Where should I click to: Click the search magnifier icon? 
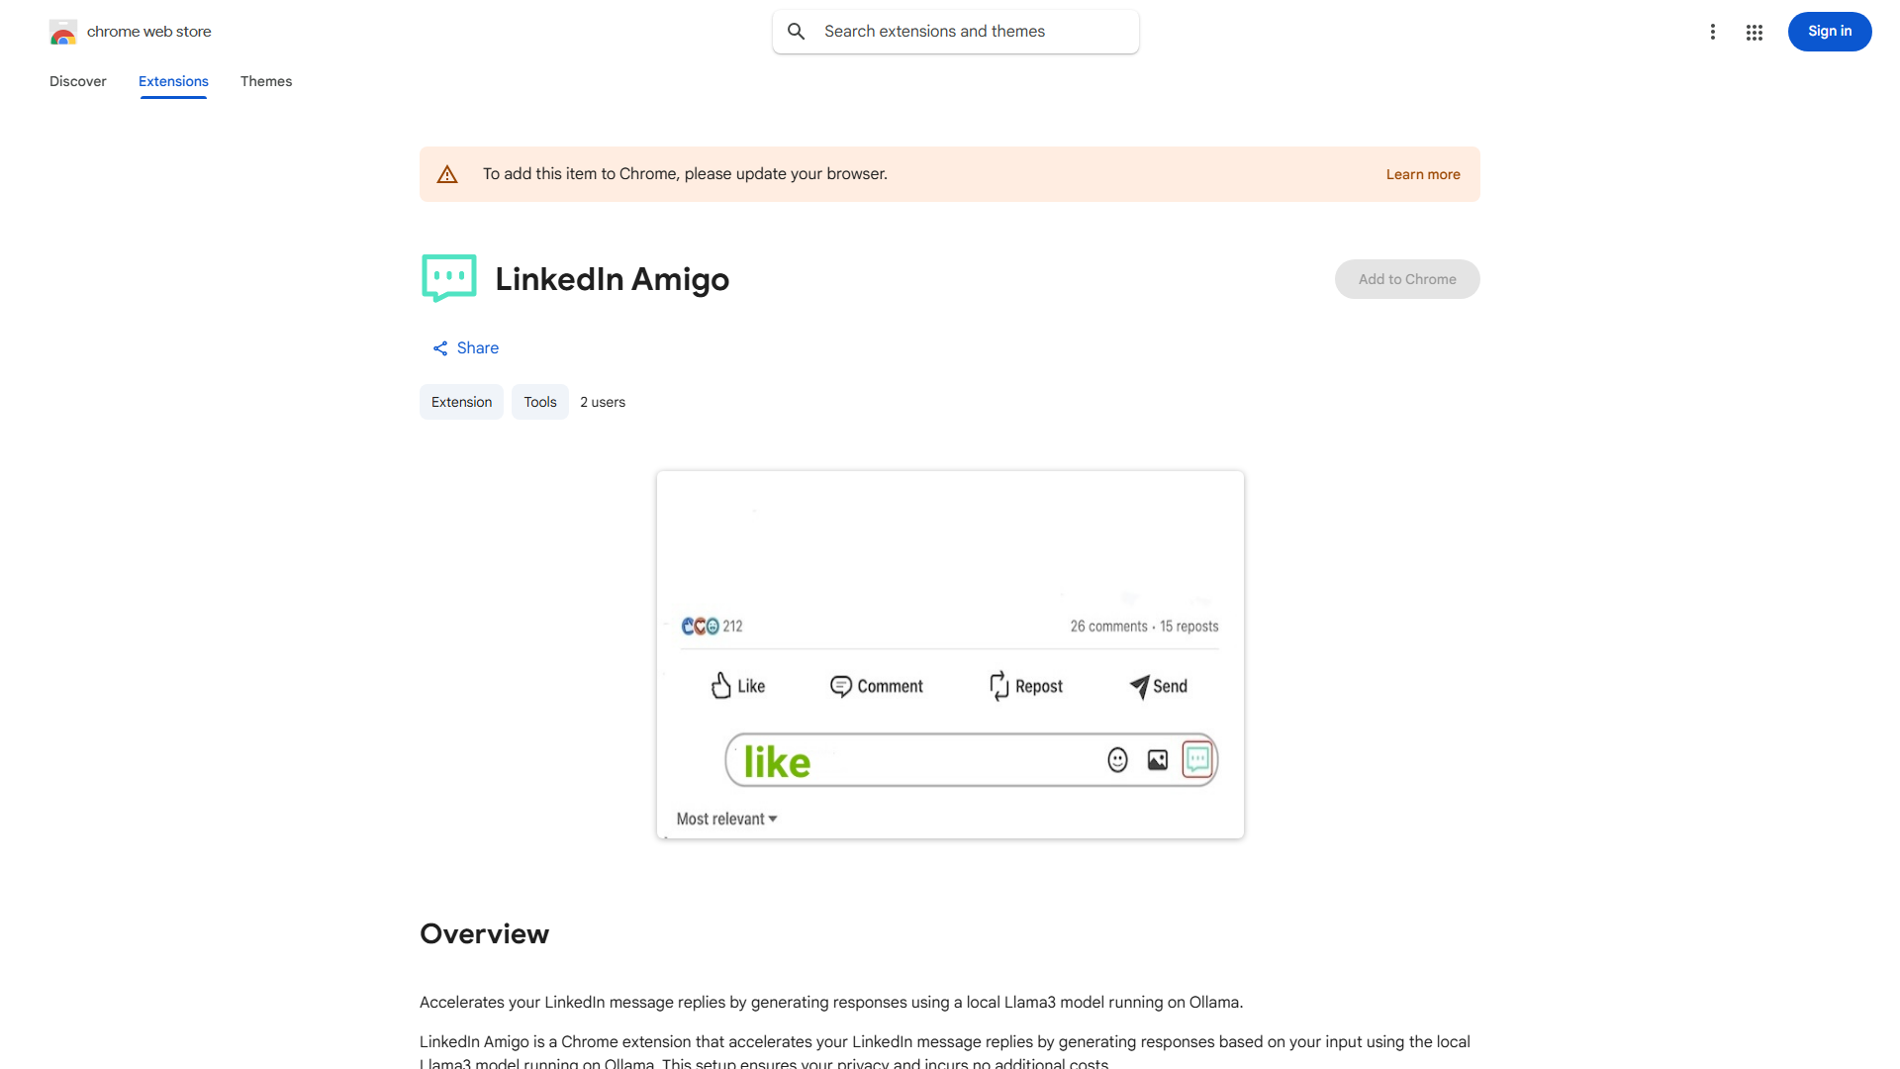(797, 31)
